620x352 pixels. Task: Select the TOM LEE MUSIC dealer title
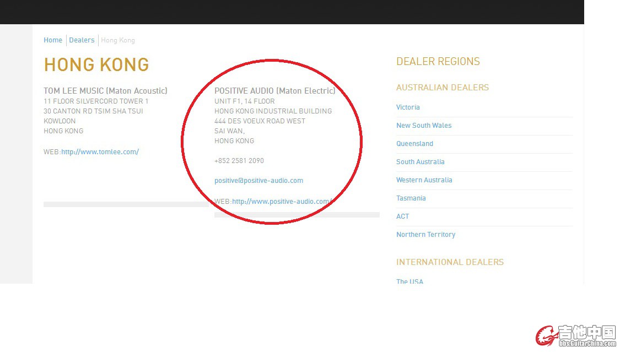point(106,91)
